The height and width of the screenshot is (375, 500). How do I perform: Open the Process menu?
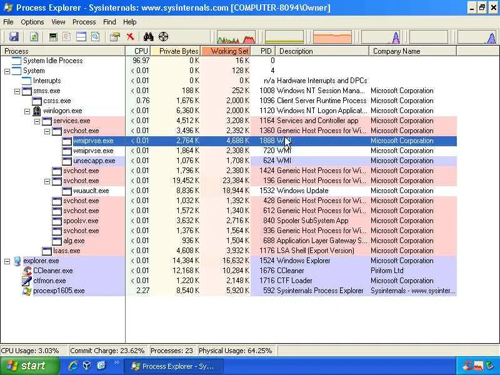tap(84, 22)
